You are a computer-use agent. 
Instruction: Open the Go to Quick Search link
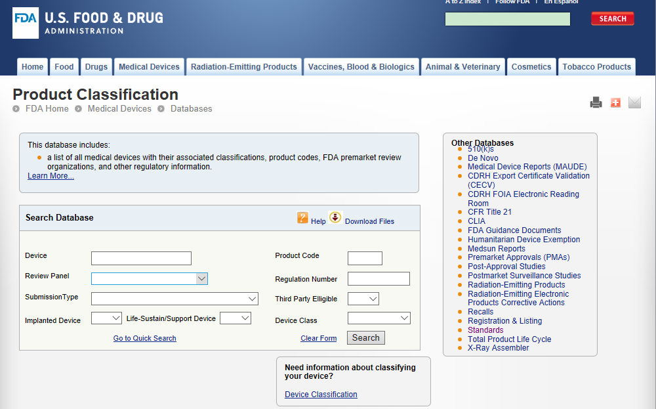(145, 338)
